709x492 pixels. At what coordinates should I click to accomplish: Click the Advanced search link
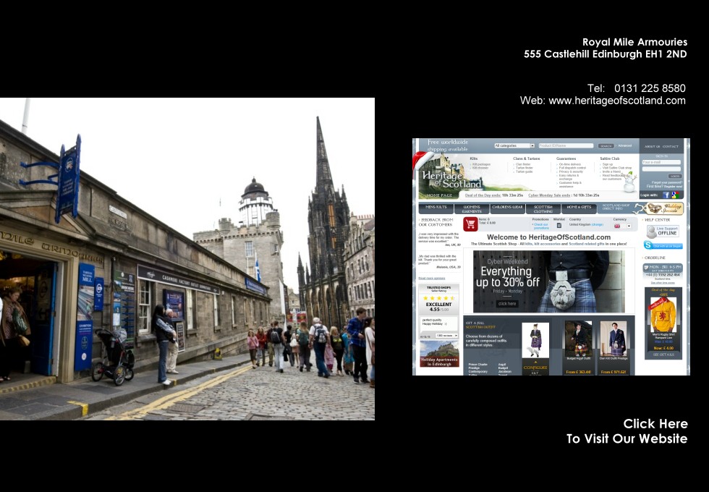pyautogui.click(x=625, y=145)
